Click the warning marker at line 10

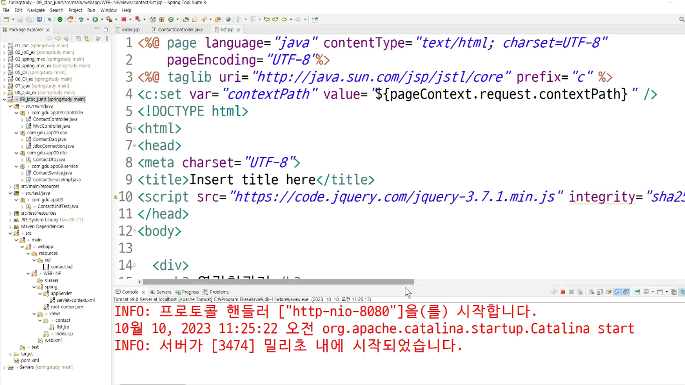(115, 197)
